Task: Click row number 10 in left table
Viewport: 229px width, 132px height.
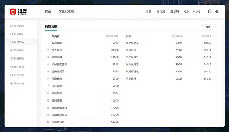Action: tap(48, 100)
